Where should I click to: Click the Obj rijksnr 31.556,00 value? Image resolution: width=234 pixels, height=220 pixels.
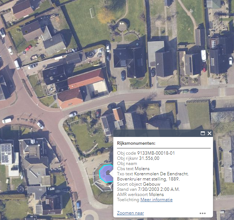(x=149, y=158)
